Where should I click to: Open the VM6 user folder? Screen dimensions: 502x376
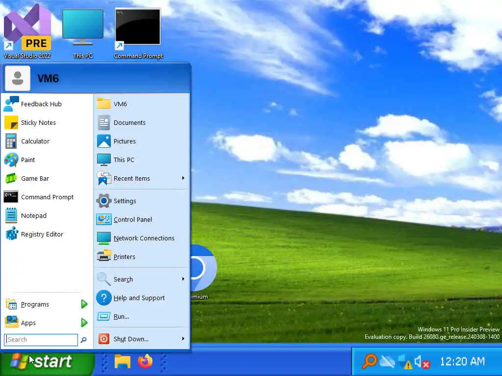pos(142,104)
